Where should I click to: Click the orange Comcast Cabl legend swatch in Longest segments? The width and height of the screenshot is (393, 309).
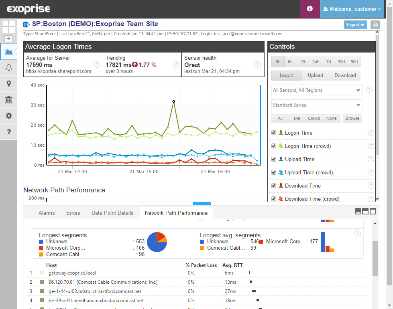41,254
